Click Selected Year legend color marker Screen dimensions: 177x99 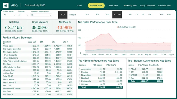[117, 27]
